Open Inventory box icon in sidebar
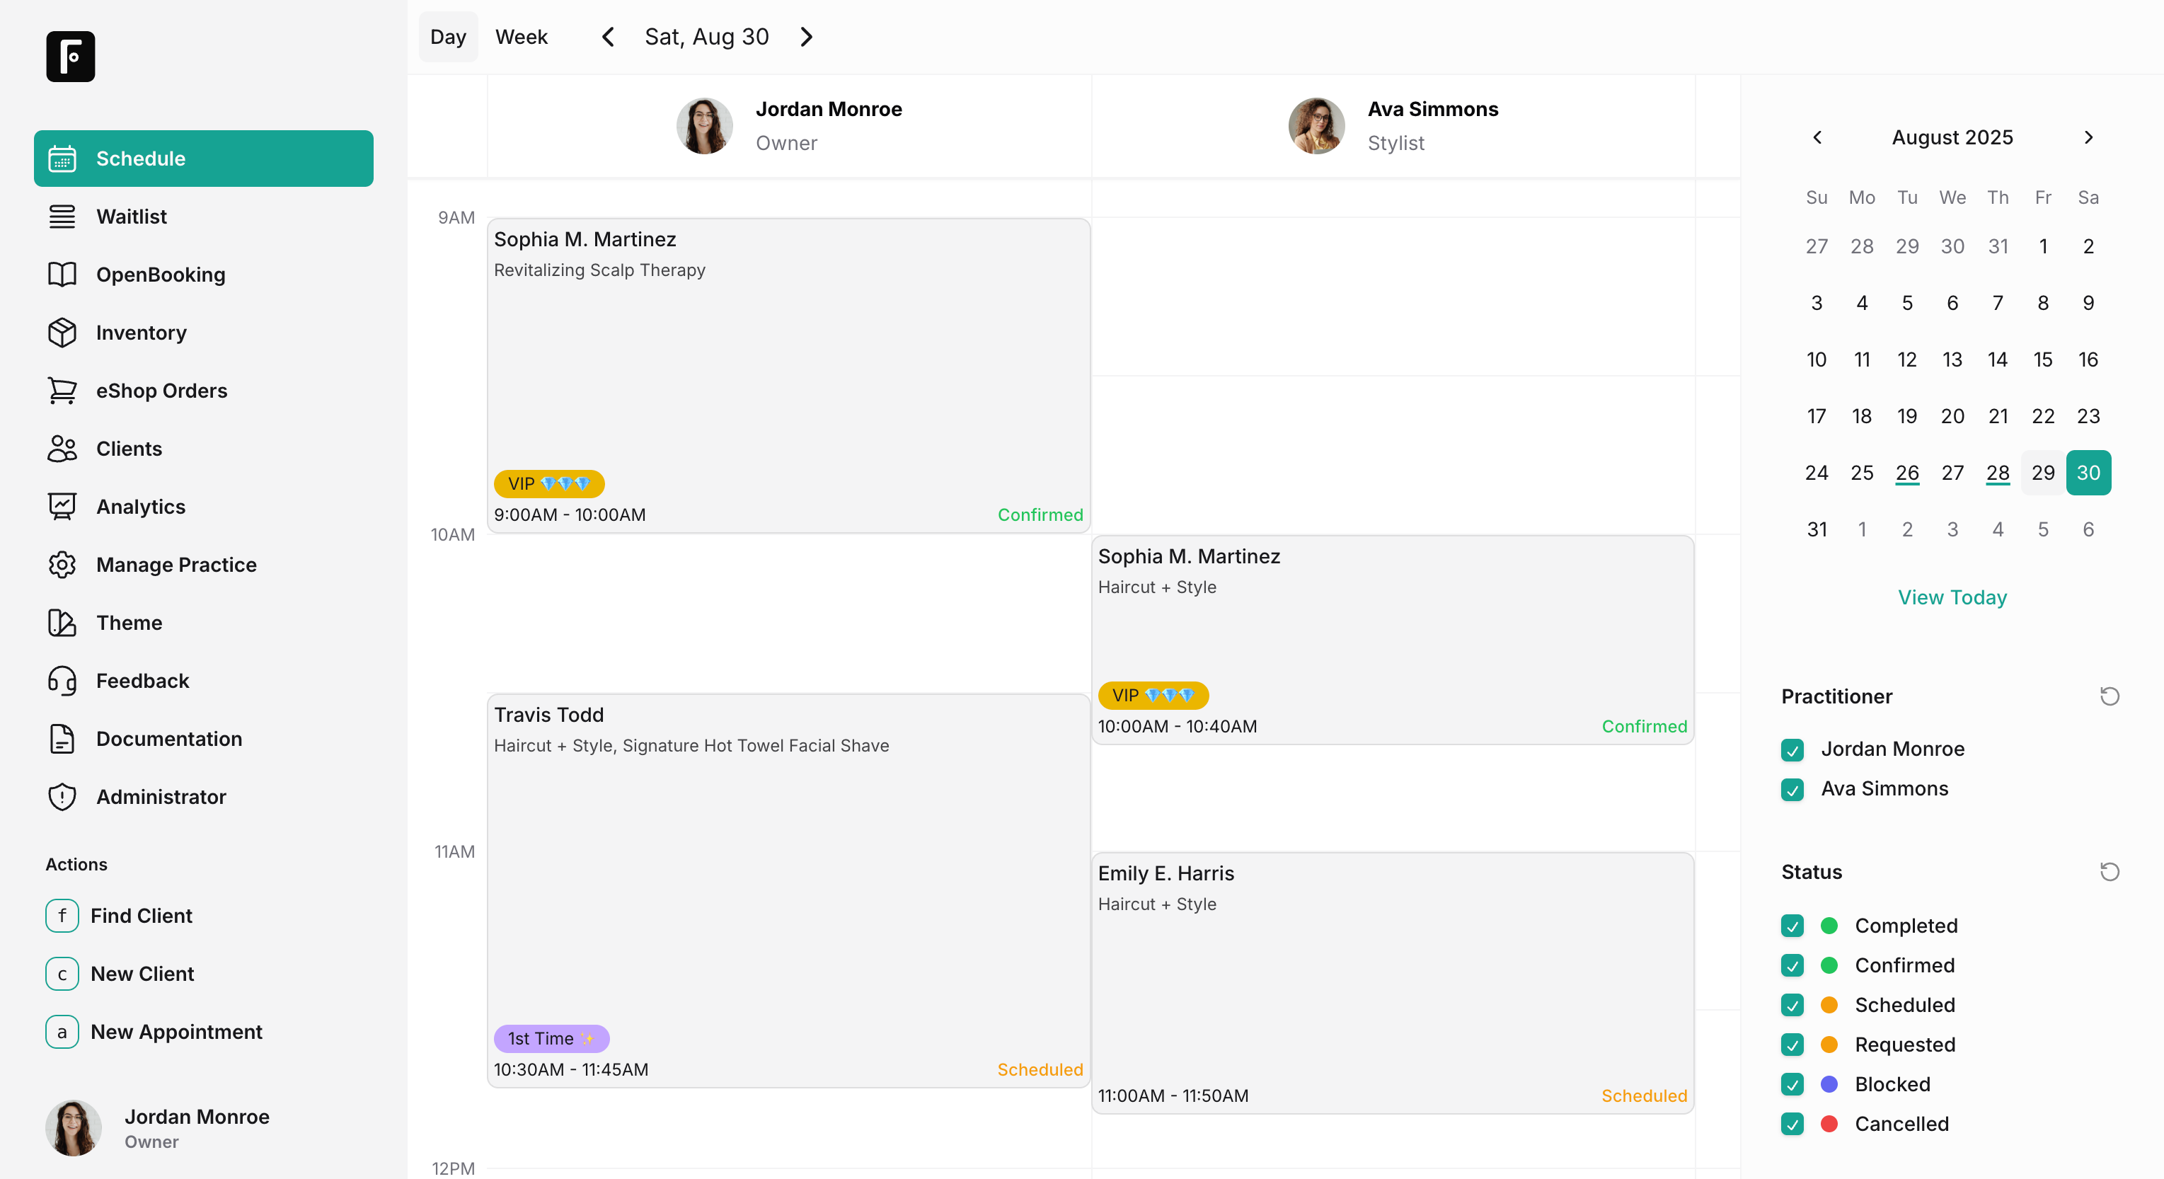This screenshot has width=2164, height=1179. (62, 333)
